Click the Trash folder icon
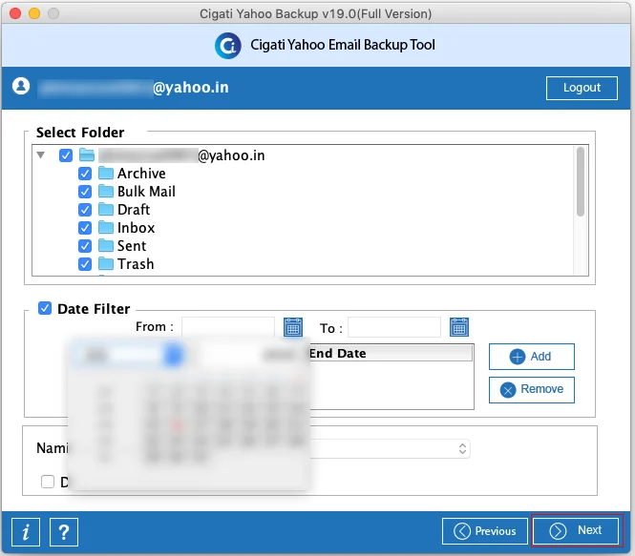635x556 pixels. point(106,264)
